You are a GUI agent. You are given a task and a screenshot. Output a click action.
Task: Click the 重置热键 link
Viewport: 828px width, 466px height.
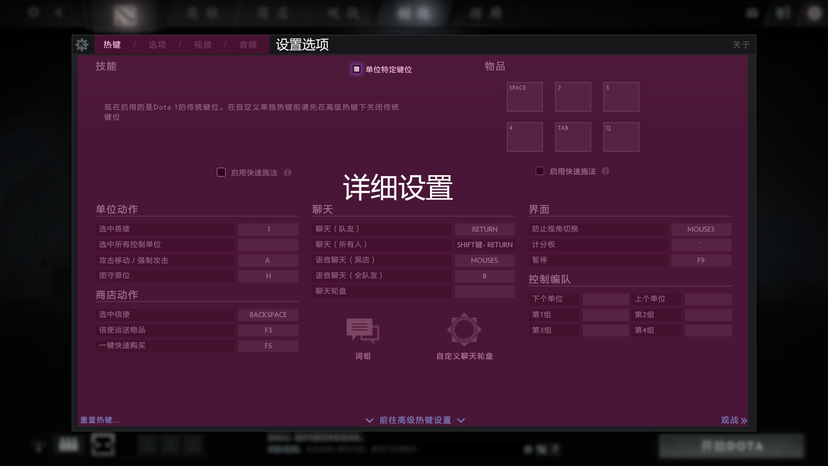[100, 420]
